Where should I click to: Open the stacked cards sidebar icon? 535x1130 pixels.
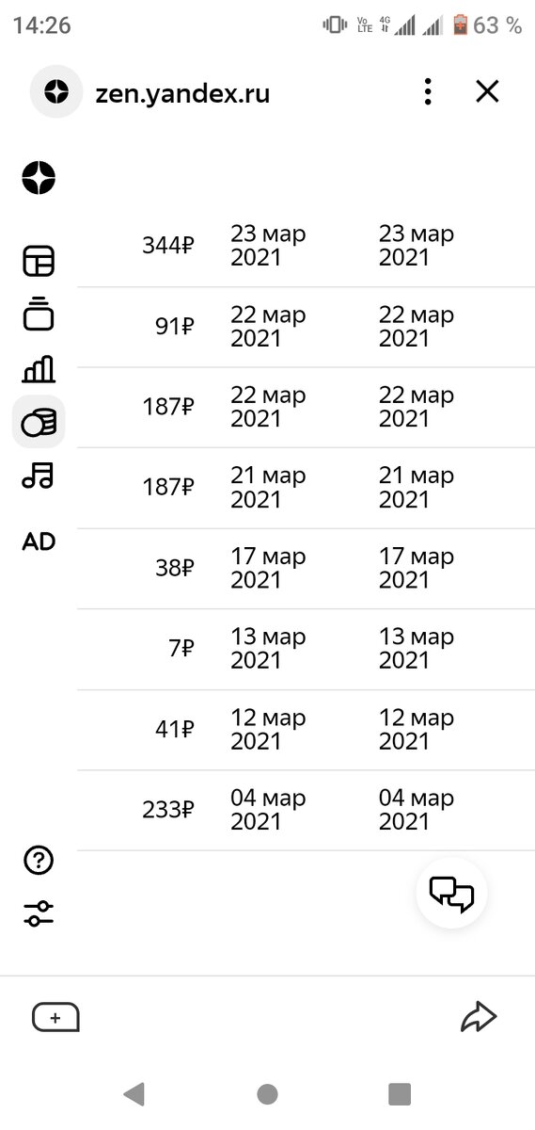point(39,314)
